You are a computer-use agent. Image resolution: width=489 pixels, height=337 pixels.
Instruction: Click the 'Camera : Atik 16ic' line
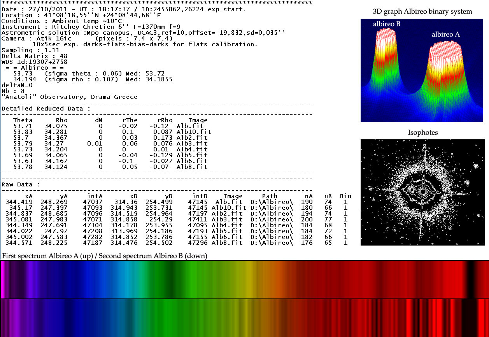[87, 39]
